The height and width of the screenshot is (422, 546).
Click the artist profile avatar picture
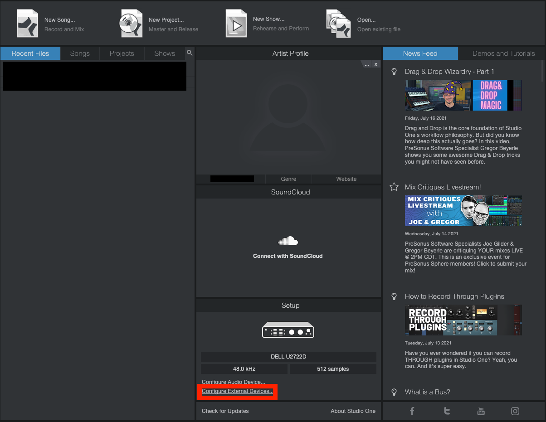288,117
